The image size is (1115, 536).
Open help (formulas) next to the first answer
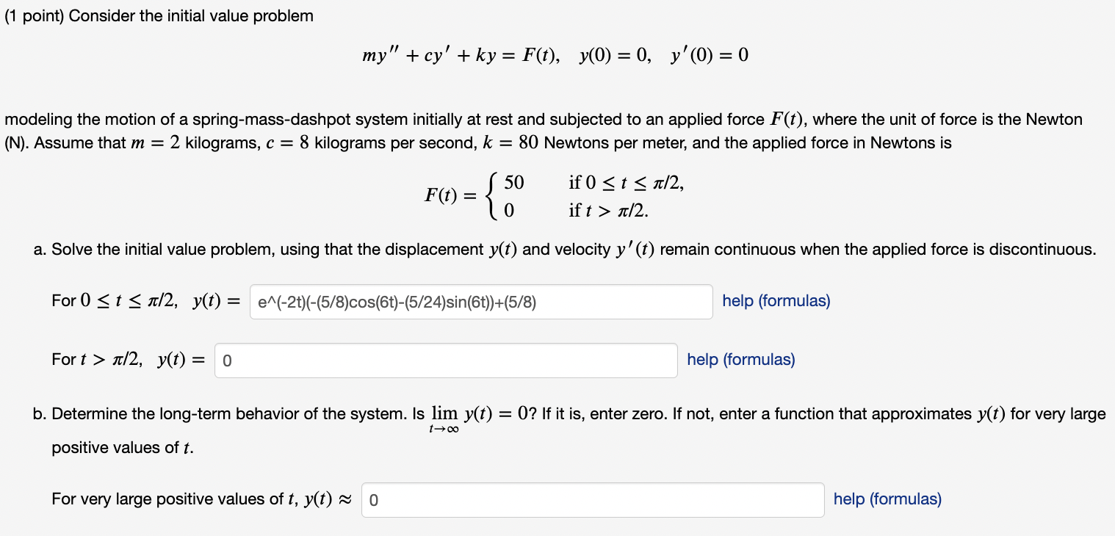click(x=776, y=300)
